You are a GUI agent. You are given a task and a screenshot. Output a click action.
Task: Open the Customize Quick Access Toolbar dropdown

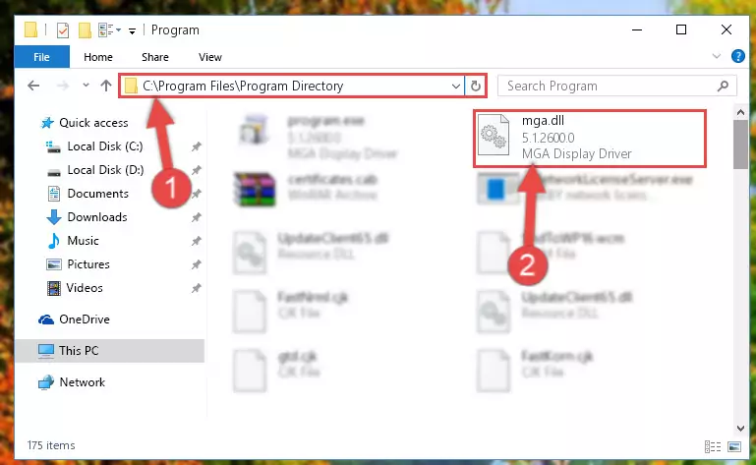click(x=132, y=31)
